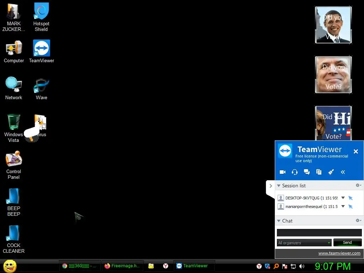
Task: Switch to the Yandex browser taskbar item
Action: point(166,266)
